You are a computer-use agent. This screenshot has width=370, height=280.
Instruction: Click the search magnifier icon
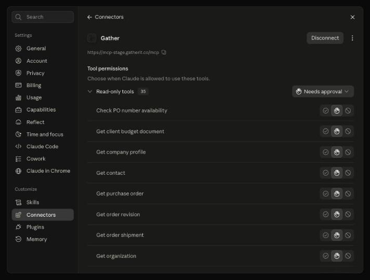(18, 17)
